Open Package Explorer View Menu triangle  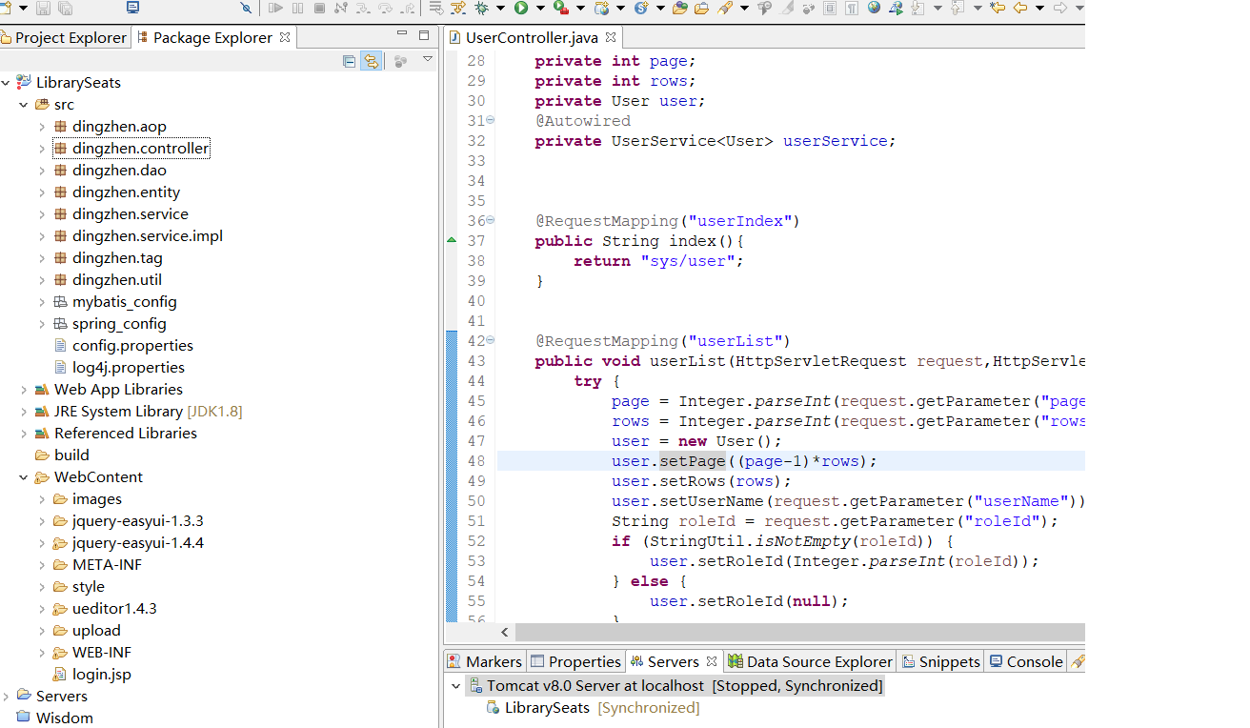tap(428, 60)
